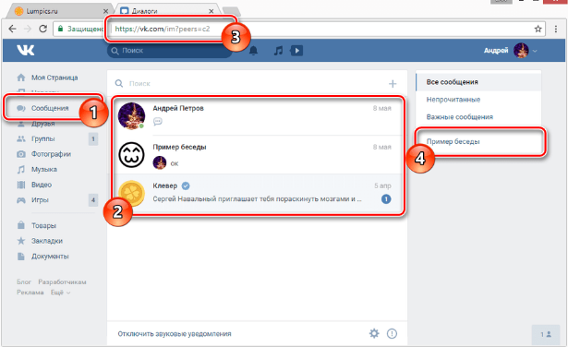Click the Группы people icon
Image resolution: width=568 pixels, height=347 pixels.
(x=21, y=138)
